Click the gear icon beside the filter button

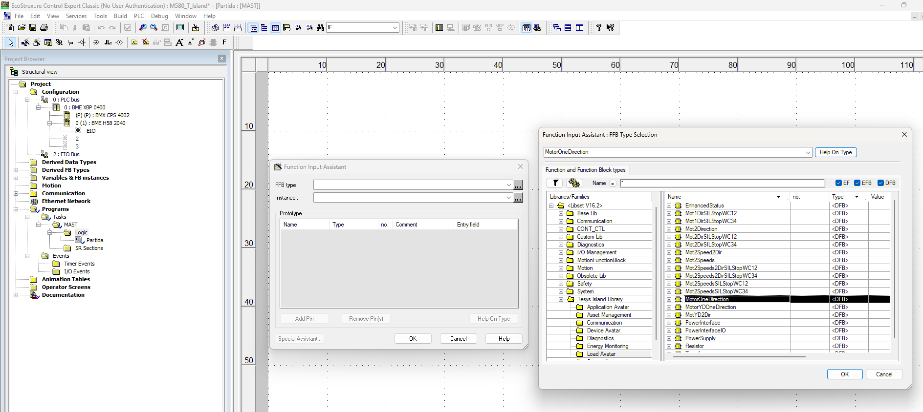point(574,183)
